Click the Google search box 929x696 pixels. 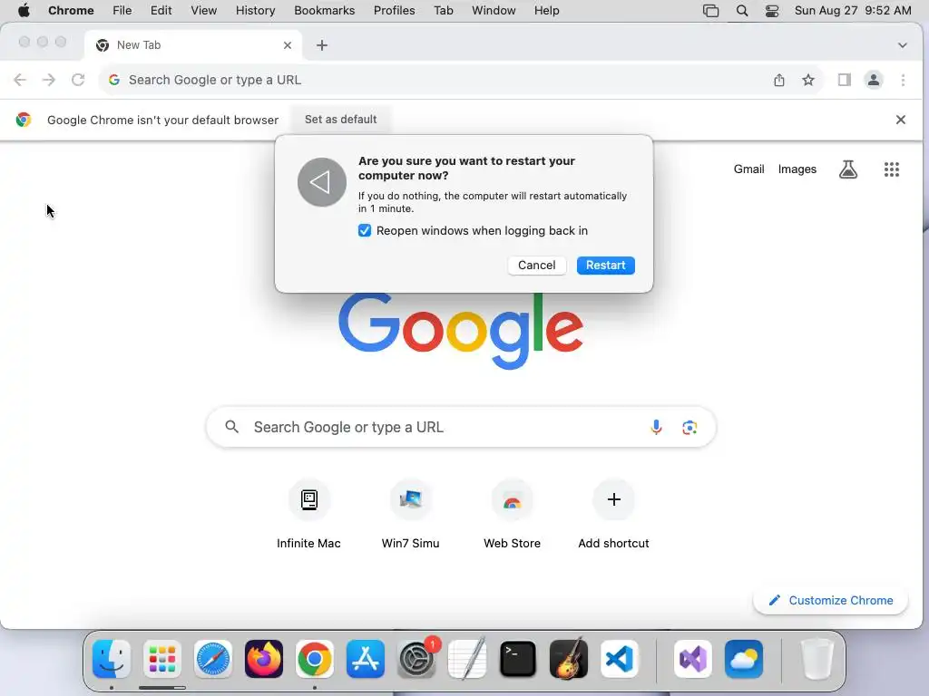(x=461, y=427)
